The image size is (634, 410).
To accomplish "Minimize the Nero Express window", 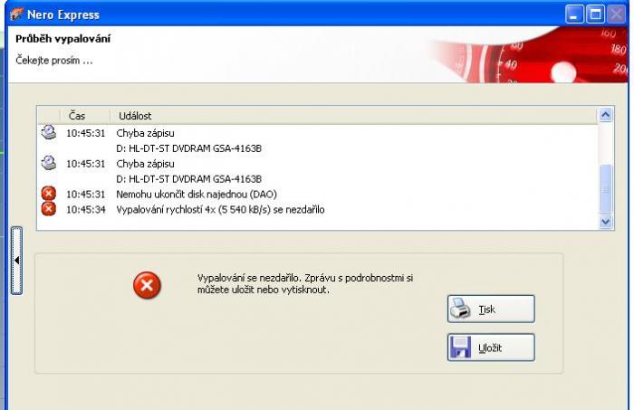I will (576, 14).
